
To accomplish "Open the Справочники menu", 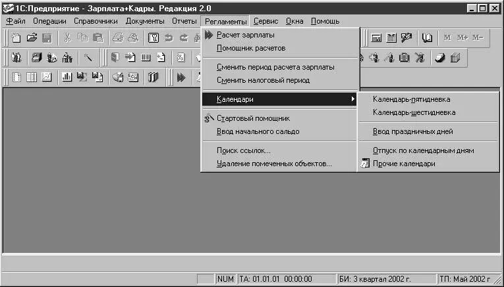I will tap(96, 22).
